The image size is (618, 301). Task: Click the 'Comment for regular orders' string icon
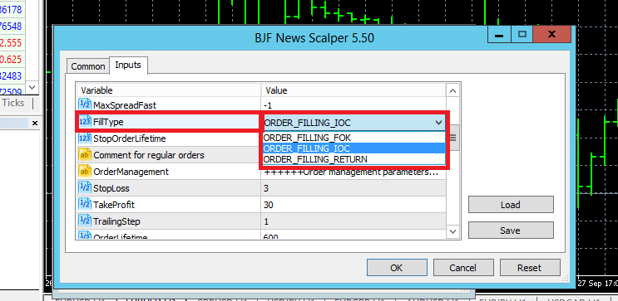(85, 155)
